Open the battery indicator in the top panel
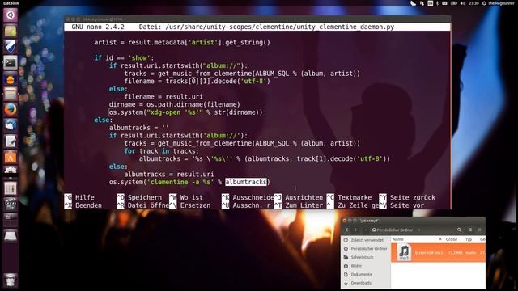518x291 pixels. [454, 3]
